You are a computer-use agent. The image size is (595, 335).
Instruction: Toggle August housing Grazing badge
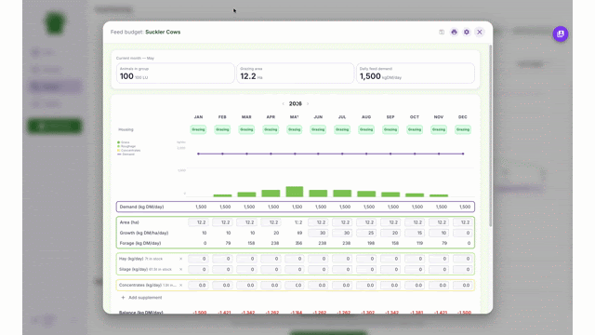tap(366, 129)
